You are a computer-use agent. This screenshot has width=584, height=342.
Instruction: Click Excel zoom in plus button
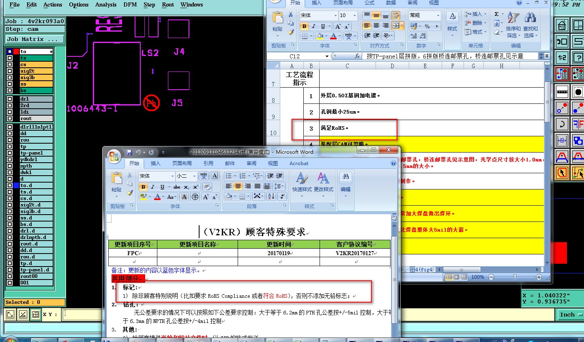coord(539,277)
